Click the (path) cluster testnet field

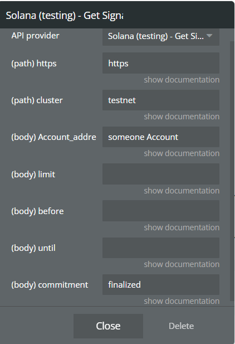click(161, 100)
